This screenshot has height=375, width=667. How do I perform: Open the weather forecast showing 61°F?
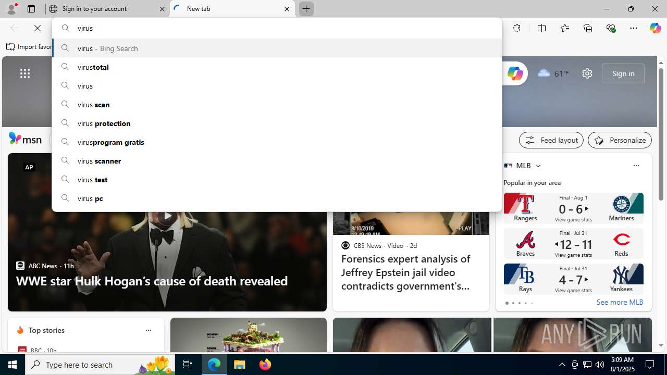click(x=553, y=73)
